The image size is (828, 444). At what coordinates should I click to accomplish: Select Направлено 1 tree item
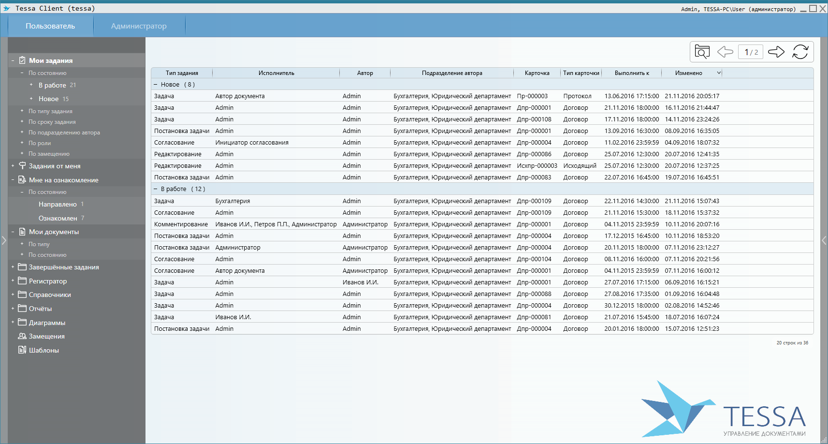[61, 204]
